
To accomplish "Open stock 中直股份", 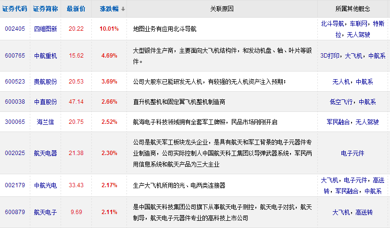I will tap(46, 102).
